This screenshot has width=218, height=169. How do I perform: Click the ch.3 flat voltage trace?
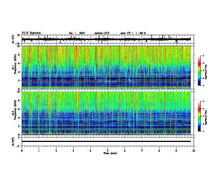[106, 141]
